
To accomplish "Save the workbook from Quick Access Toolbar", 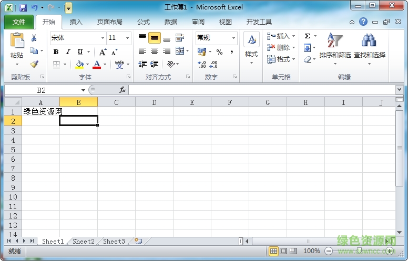I will (x=23, y=8).
